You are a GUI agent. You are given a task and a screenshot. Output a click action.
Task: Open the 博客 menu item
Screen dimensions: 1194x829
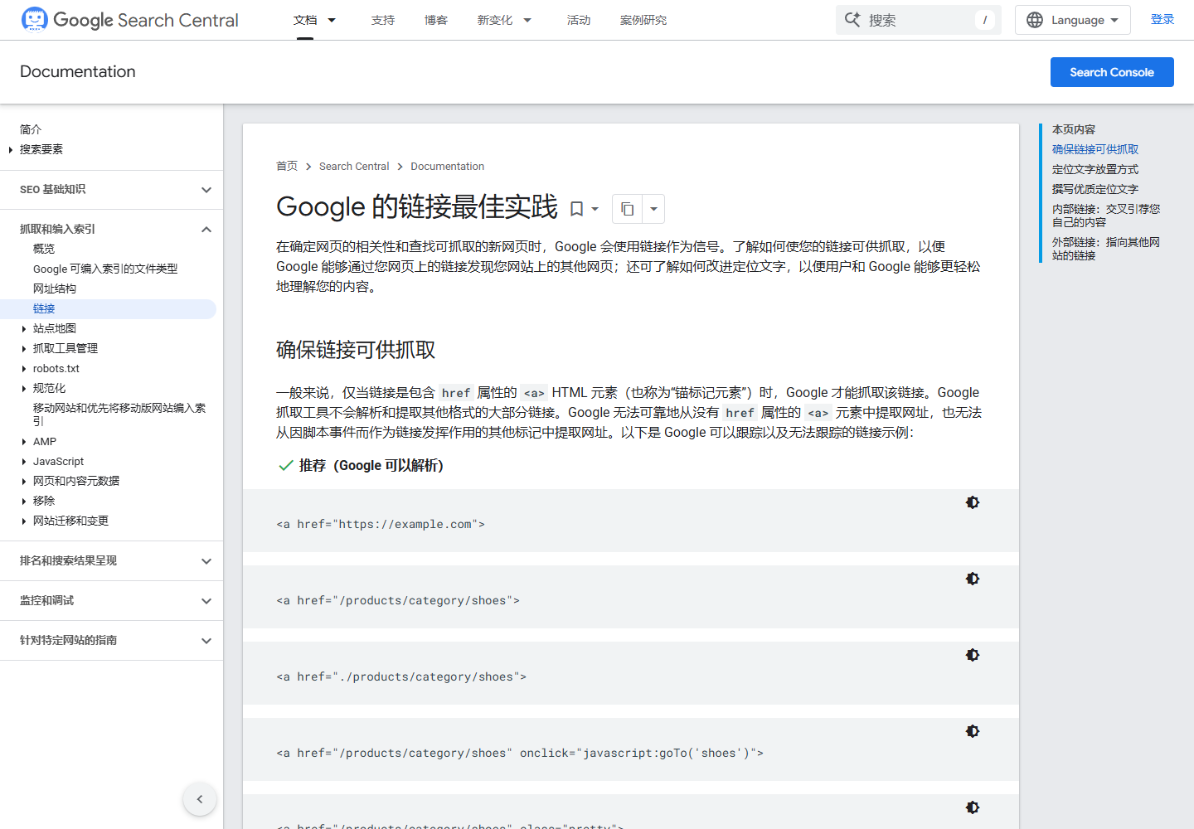[436, 20]
